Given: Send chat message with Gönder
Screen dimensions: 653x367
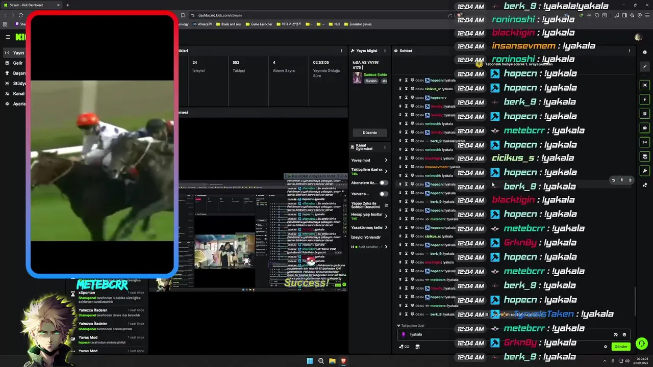Looking at the screenshot, I should (x=621, y=347).
